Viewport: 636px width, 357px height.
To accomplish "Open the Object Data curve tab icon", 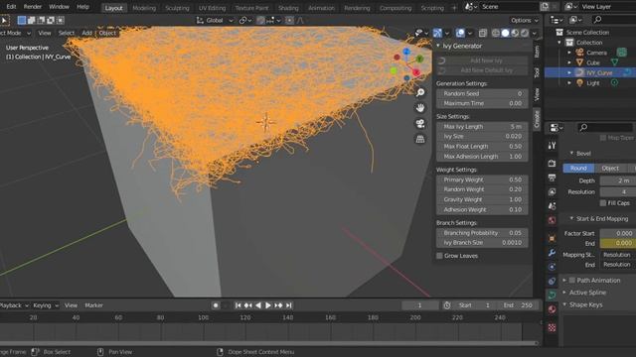I will pos(552,296).
